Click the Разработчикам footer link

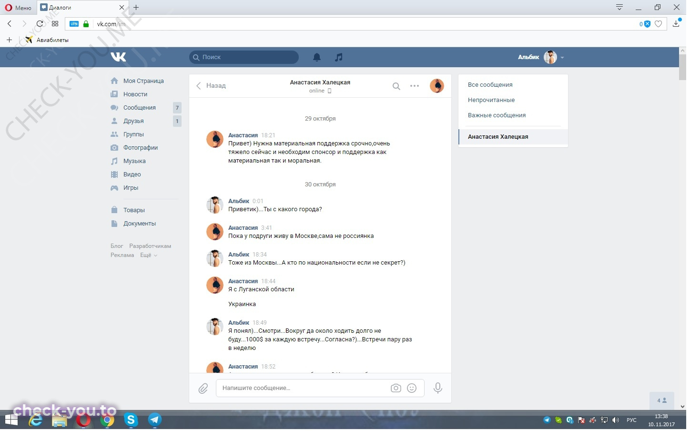(150, 246)
